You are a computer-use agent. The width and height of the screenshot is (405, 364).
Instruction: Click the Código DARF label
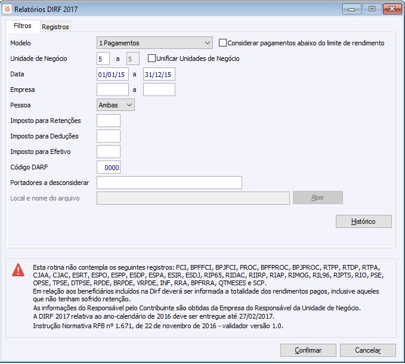[29, 167]
